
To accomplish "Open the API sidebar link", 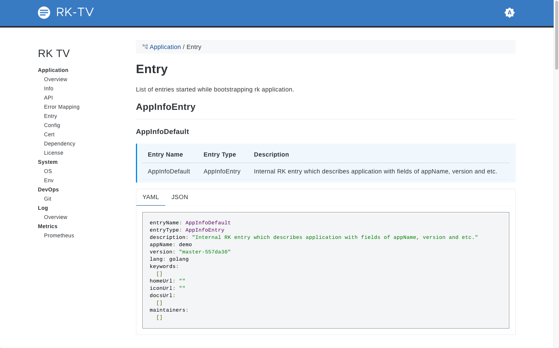I will 48,98.
